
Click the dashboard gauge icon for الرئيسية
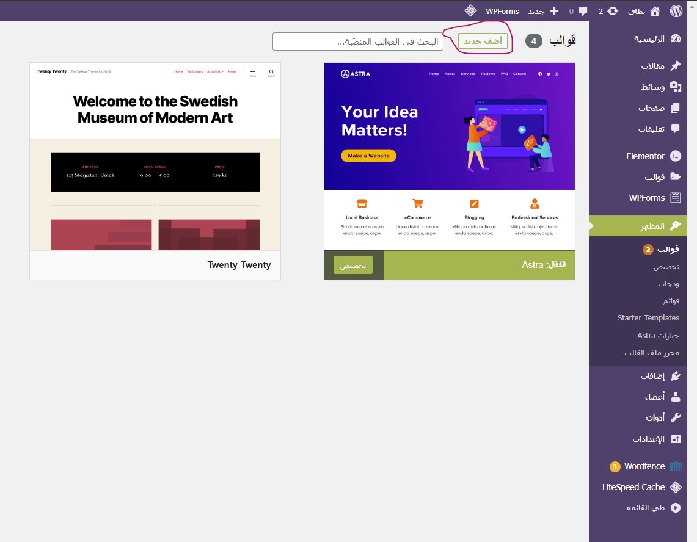[676, 38]
